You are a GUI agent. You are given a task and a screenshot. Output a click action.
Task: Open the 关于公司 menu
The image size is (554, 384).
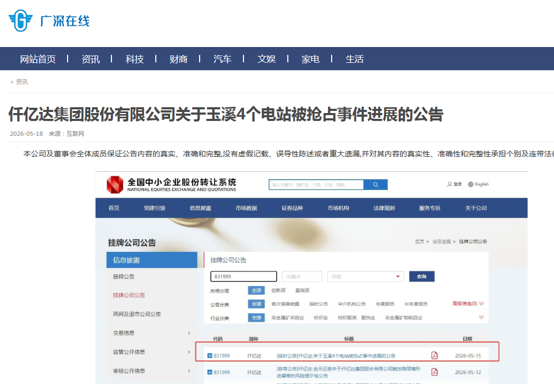(x=476, y=208)
